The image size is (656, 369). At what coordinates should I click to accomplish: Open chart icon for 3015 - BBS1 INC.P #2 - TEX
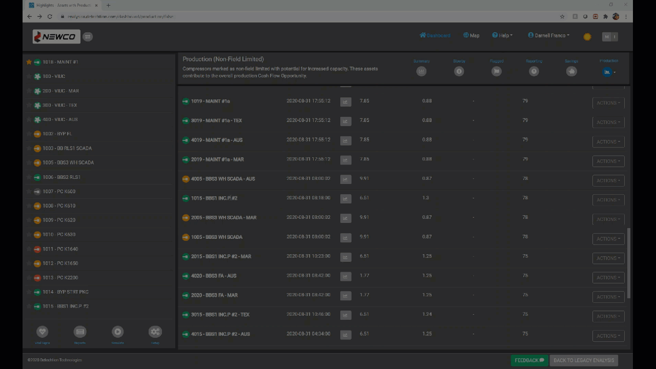346,315
